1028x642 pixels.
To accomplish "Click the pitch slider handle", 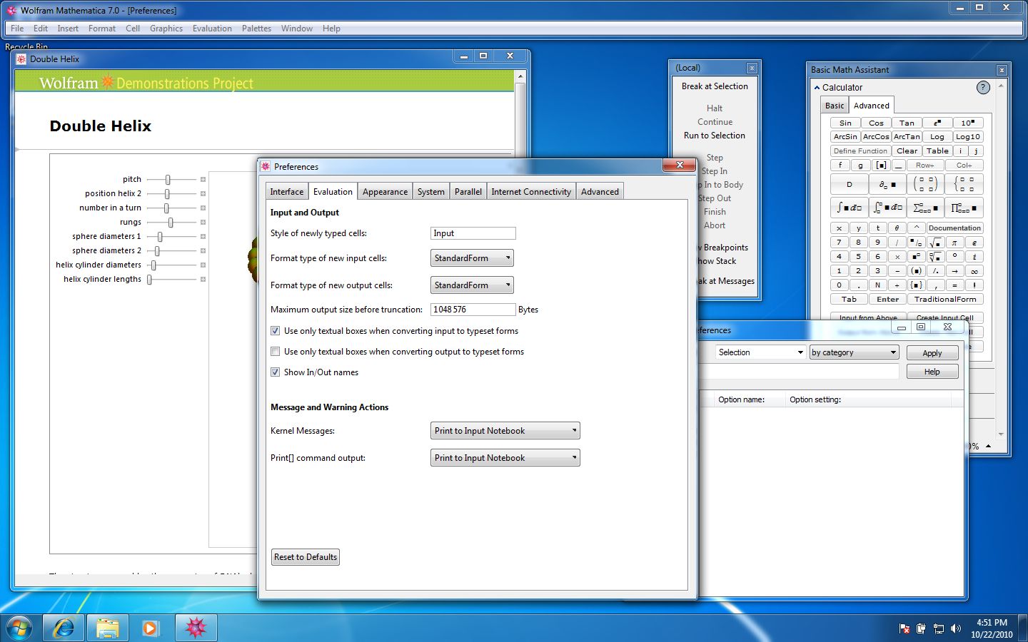I will pyautogui.click(x=168, y=180).
